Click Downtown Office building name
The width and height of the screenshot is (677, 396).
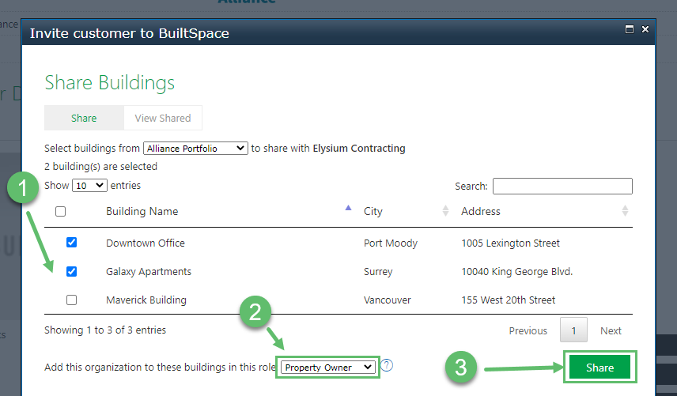146,243
